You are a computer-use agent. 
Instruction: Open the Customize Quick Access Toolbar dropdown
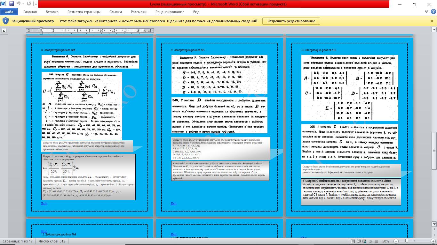coord(35,4)
